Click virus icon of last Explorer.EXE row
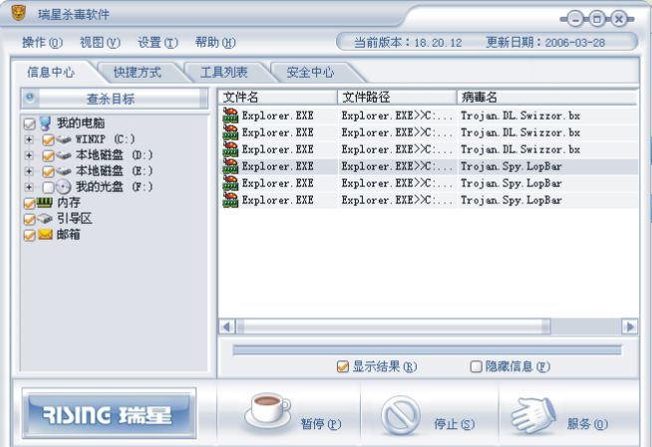This screenshot has height=447, width=652. click(230, 200)
